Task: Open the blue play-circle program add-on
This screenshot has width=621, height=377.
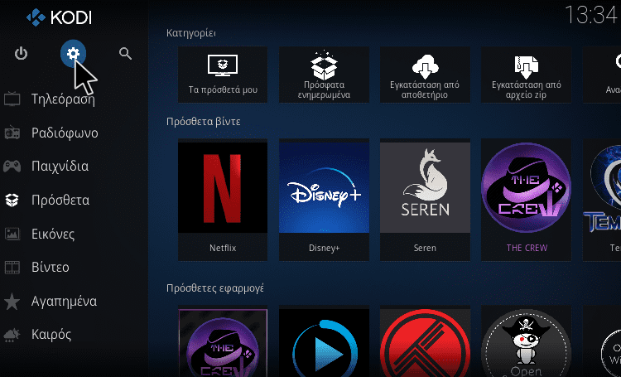Action: (324, 343)
